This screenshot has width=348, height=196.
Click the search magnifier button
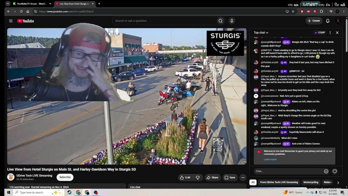220,21
